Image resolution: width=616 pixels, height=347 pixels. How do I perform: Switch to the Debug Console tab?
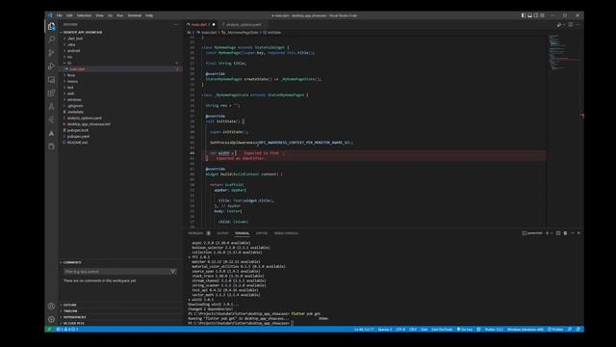286,233
